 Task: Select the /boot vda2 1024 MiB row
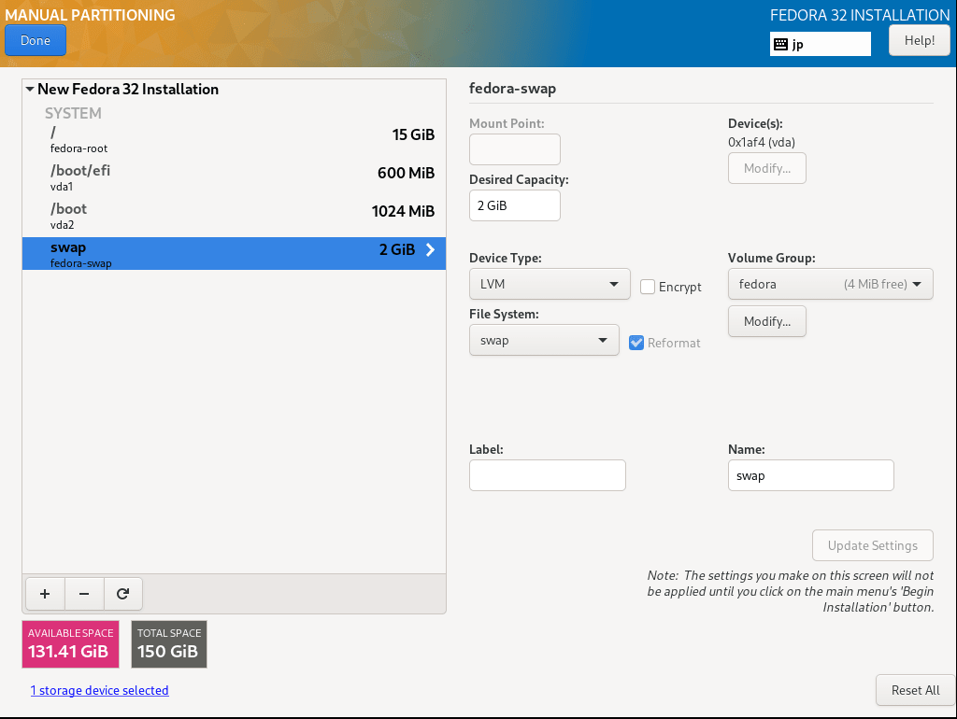click(234, 216)
